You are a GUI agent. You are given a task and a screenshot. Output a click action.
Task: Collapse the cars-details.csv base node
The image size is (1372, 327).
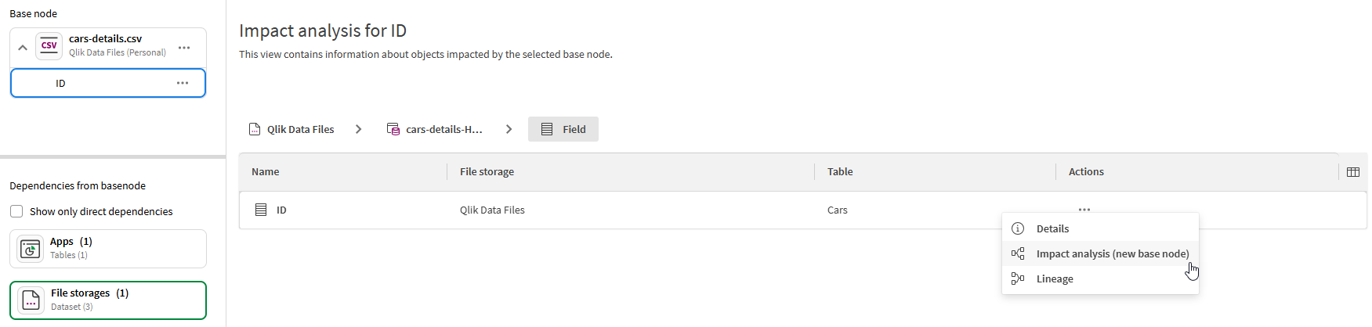[x=23, y=48]
